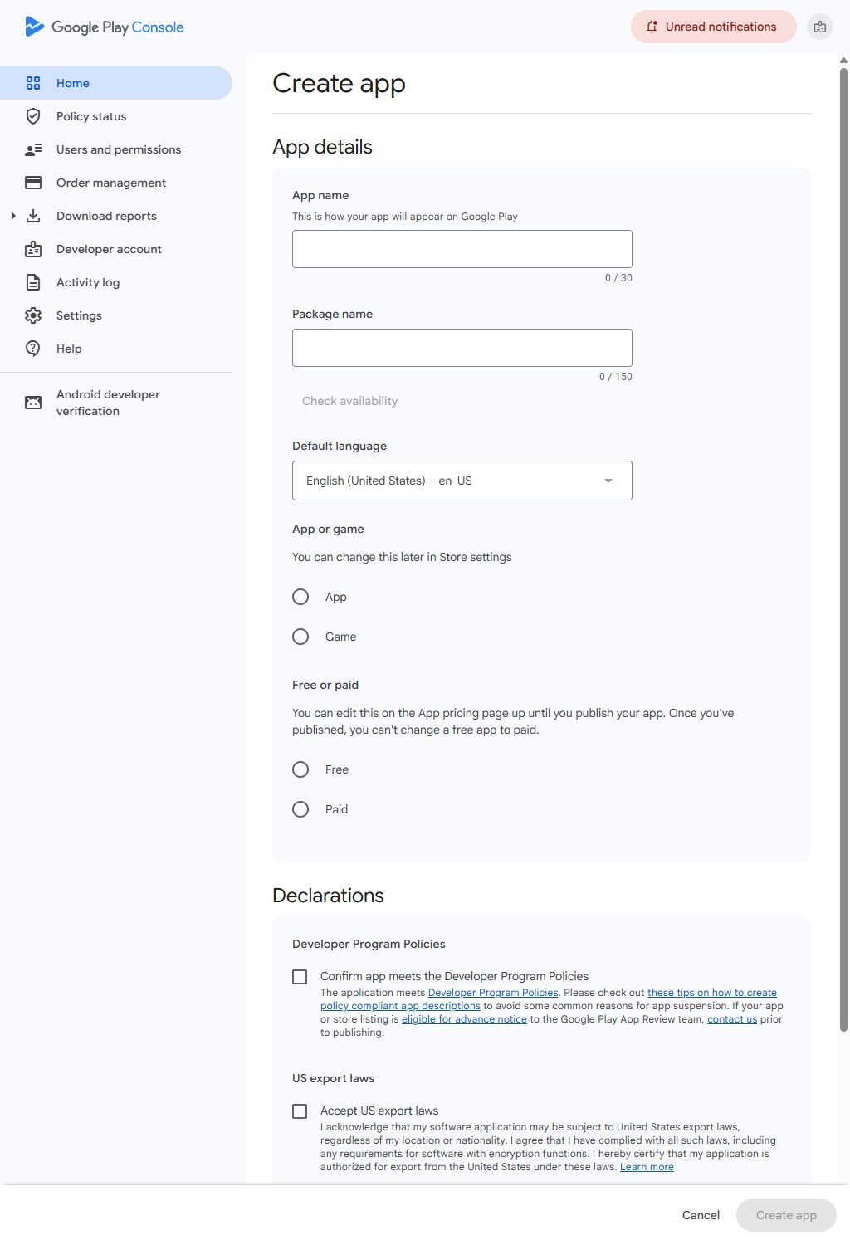Click the Home grid icon
The height and width of the screenshot is (1245, 850).
(33, 83)
